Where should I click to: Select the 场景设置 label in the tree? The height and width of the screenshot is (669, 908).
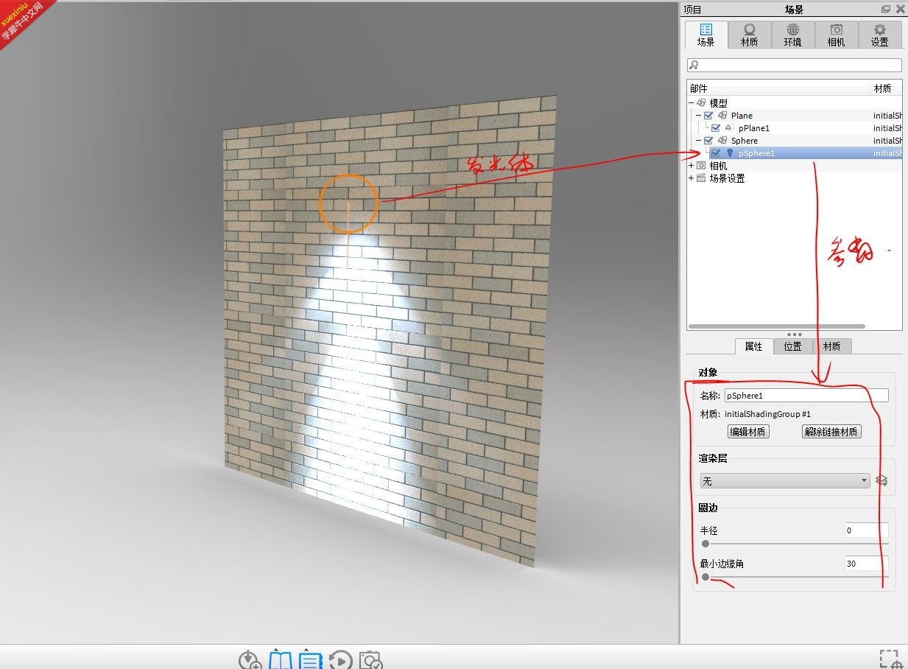tap(727, 178)
